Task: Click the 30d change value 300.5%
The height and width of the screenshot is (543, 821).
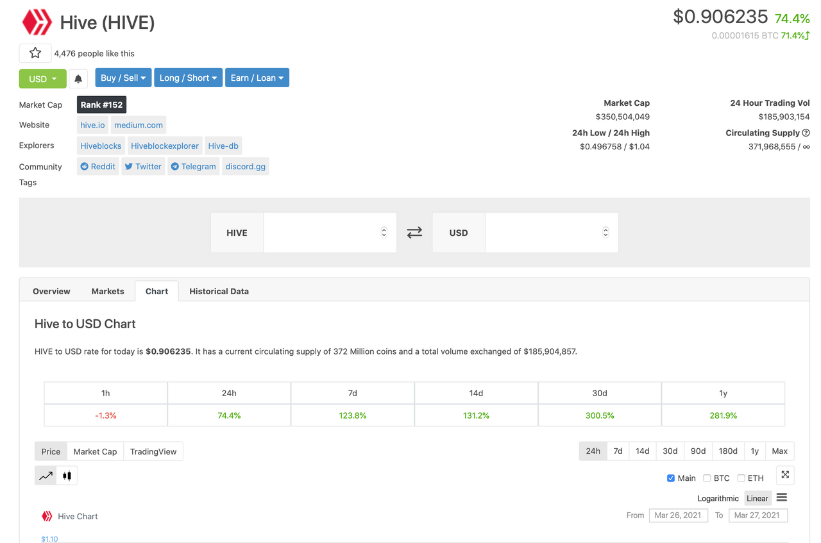Action: tap(600, 415)
